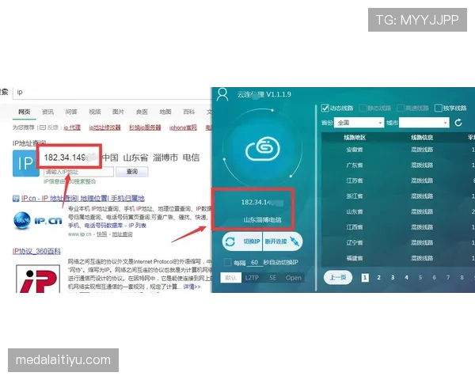Click the IP address input field
Screen dimensions: 475x380
(78, 172)
